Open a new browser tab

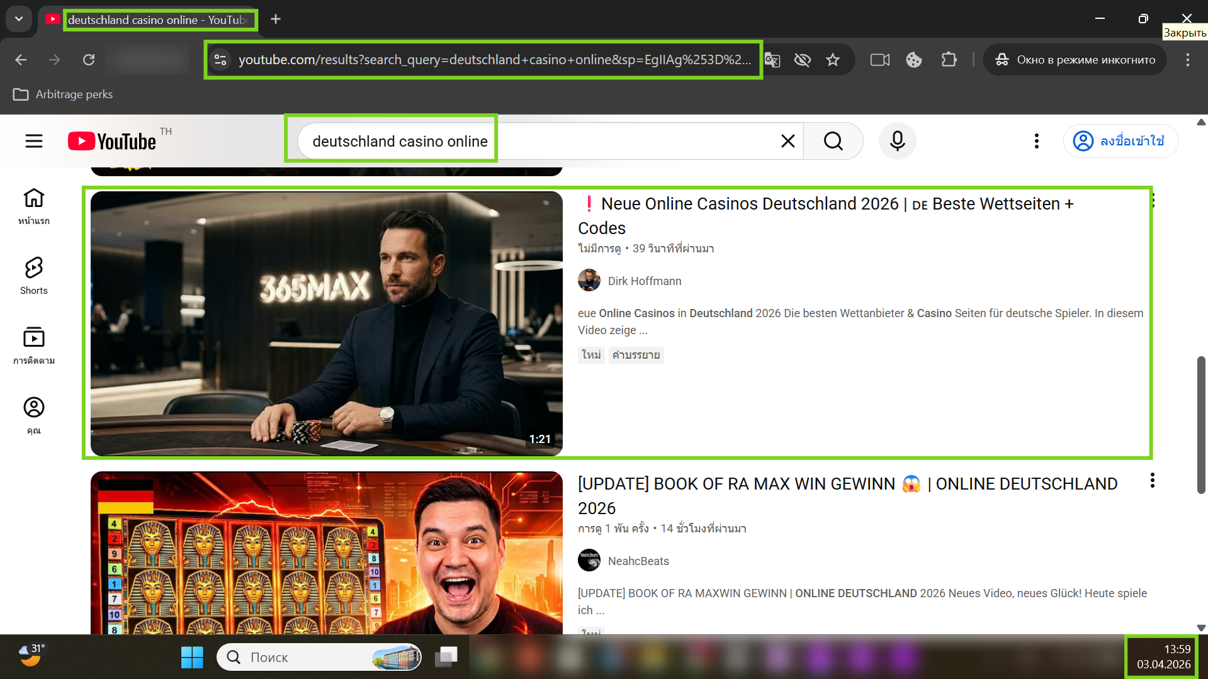(x=276, y=19)
